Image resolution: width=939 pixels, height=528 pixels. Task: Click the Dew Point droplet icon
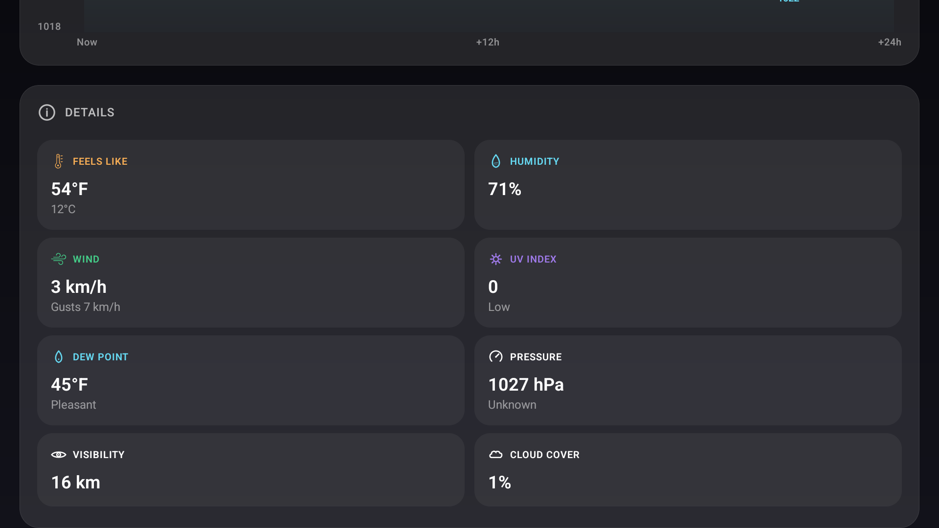pos(59,357)
